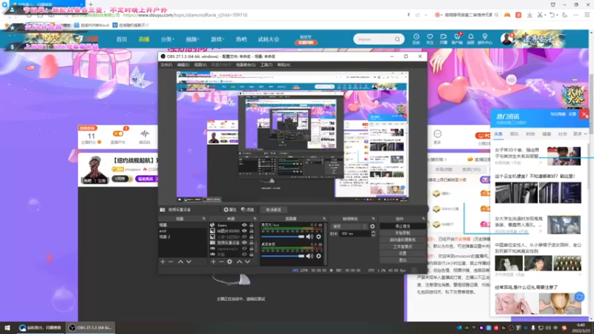Open 桌面音频 audio settings gear

(x=319, y=256)
